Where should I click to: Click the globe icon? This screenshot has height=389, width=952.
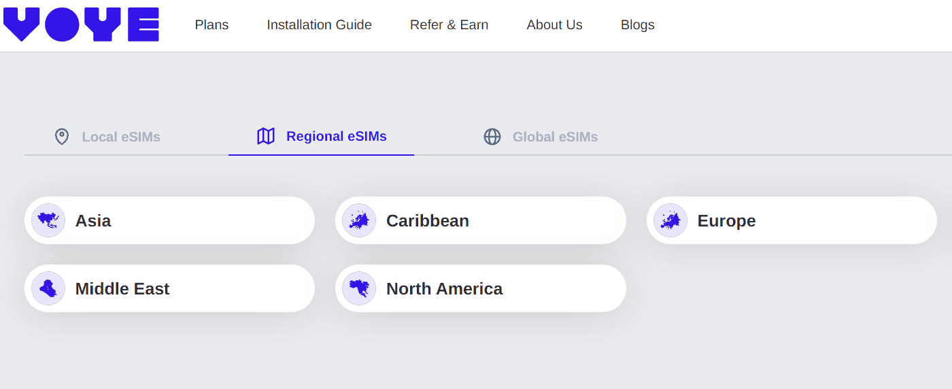492,137
